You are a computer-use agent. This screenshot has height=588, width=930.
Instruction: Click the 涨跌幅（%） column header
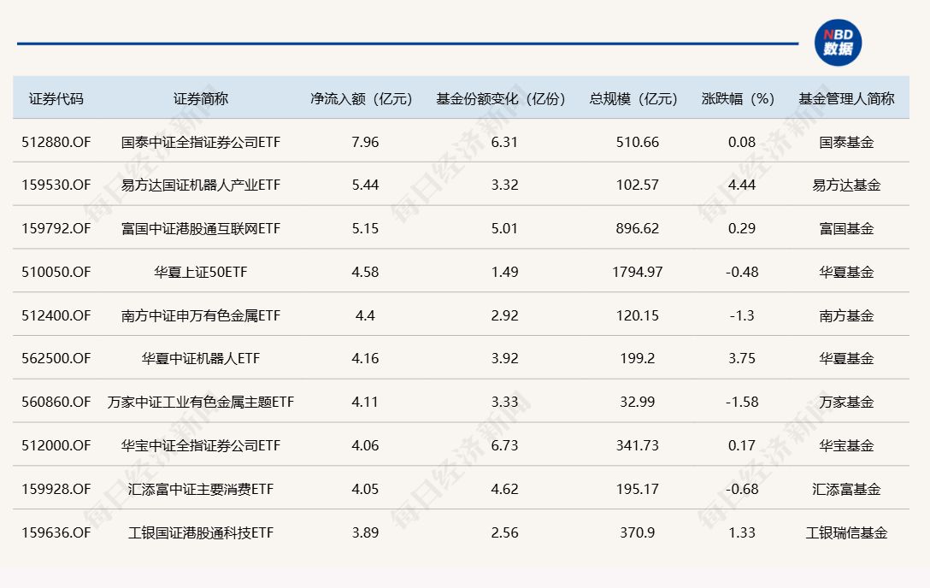click(741, 98)
